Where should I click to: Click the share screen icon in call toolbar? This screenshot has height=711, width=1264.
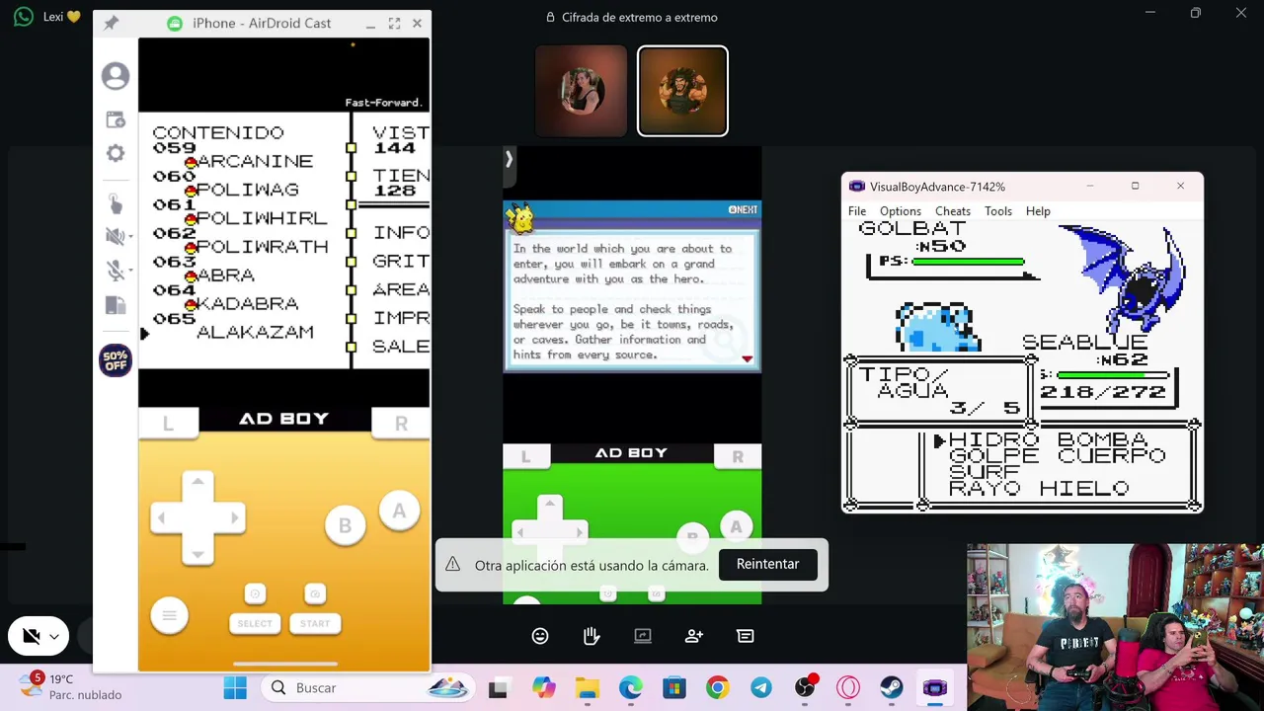click(x=643, y=636)
